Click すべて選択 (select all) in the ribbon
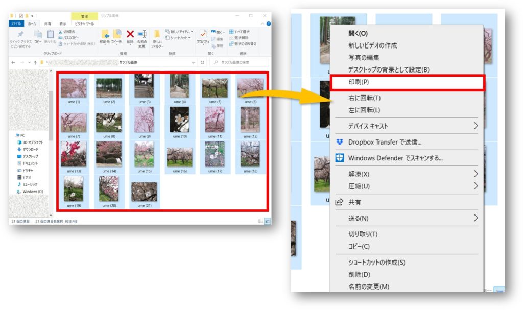 pyautogui.click(x=243, y=32)
